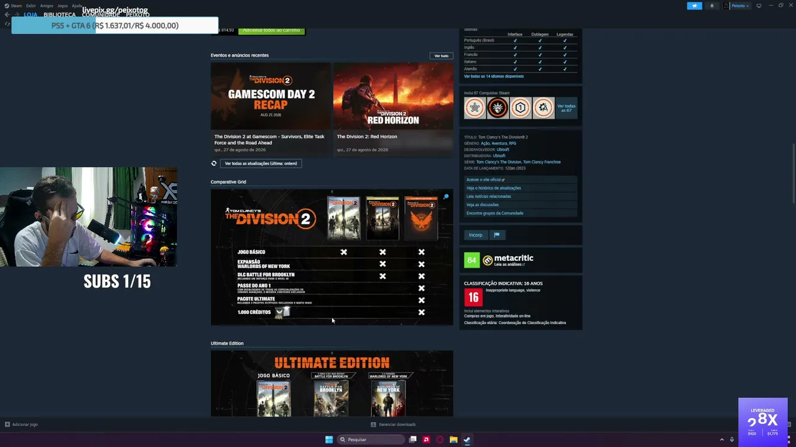Open The Division 2: Red Horizon thumbnail
This screenshot has width=796, height=447.
[x=393, y=96]
